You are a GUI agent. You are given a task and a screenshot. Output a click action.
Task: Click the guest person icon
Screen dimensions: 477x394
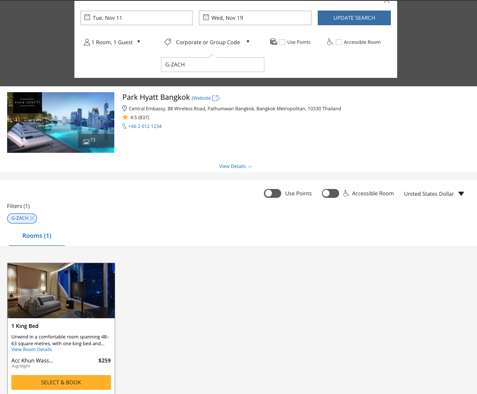click(87, 42)
